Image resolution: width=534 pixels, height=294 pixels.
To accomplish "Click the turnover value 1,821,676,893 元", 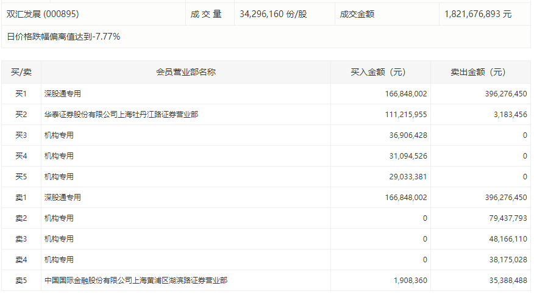I will click(477, 13).
